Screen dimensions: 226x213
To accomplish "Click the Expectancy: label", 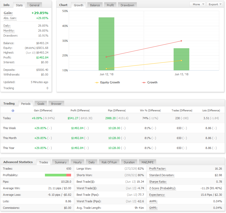I will [x=157, y=195].
